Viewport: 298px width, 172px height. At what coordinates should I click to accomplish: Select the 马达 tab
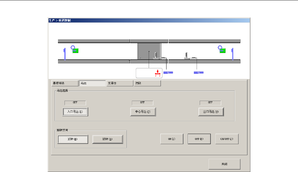(x=92, y=83)
